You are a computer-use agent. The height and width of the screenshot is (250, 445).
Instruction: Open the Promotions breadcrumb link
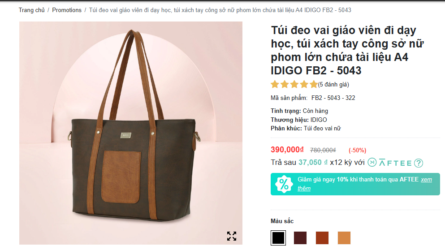pyautogui.click(x=67, y=10)
